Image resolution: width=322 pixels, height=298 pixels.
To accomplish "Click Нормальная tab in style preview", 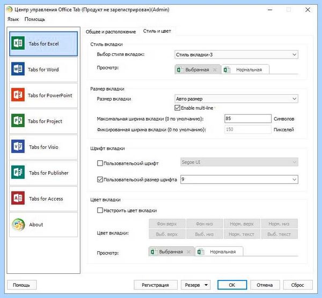I will pos(245,70).
